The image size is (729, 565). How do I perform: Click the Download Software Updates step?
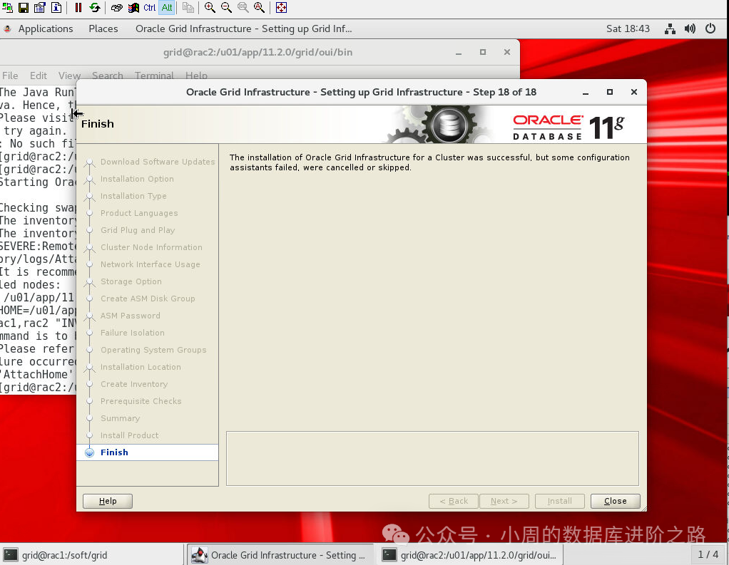point(158,162)
